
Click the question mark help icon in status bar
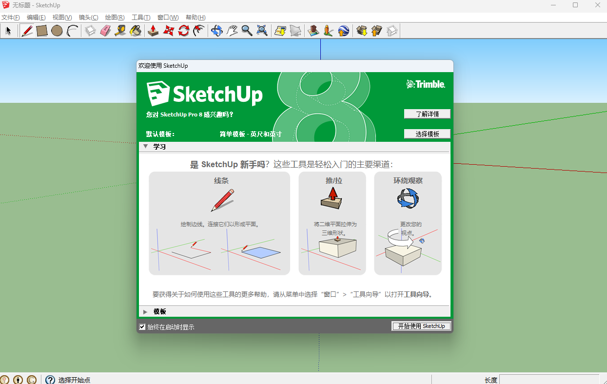point(50,380)
